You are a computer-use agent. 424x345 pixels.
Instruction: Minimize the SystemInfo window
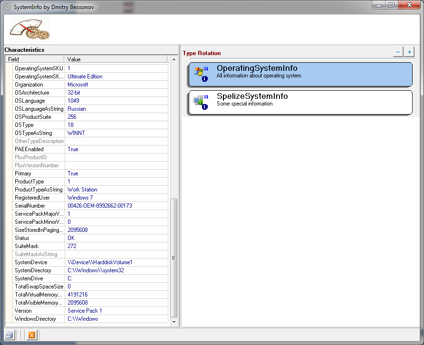click(379, 5)
